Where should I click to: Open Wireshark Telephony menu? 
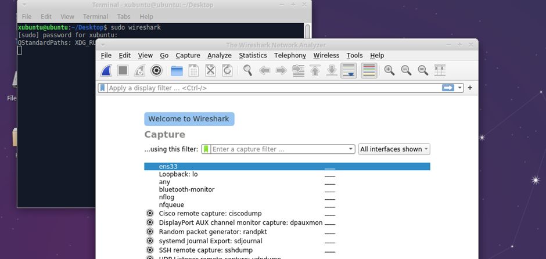[x=290, y=55]
